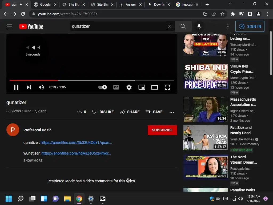Mute the YouTube tab audio icon

[21, 5]
